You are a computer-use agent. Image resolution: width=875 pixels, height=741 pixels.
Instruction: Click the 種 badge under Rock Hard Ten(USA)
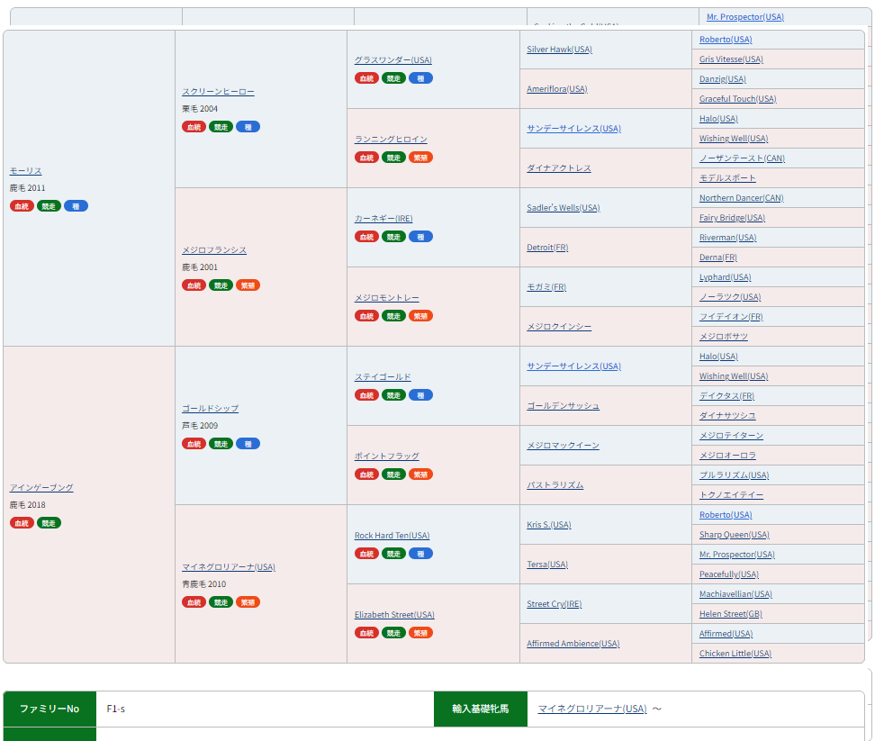pyautogui.click(x=420, y=554)
